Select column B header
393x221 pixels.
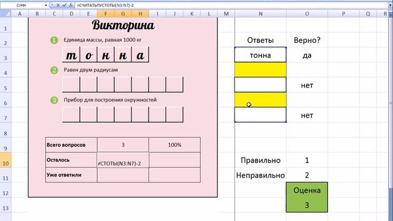coord(37,14)
